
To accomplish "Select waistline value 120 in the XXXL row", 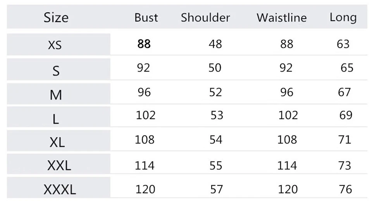I will point(288,189).
